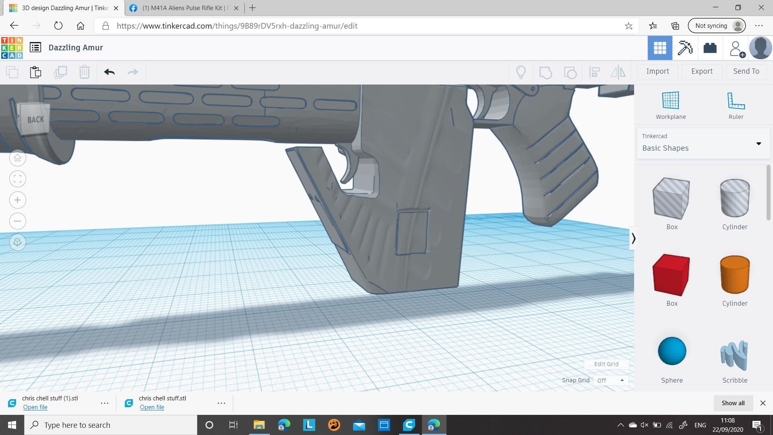The image size is (773, 435).
Task: Open the Snap Grid dropdown
Action: point(610,380)
